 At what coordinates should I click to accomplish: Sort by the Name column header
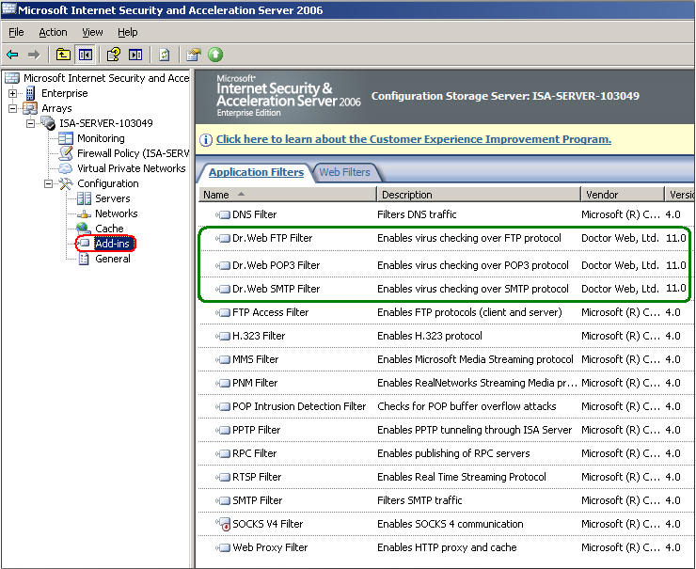(287, 195)
